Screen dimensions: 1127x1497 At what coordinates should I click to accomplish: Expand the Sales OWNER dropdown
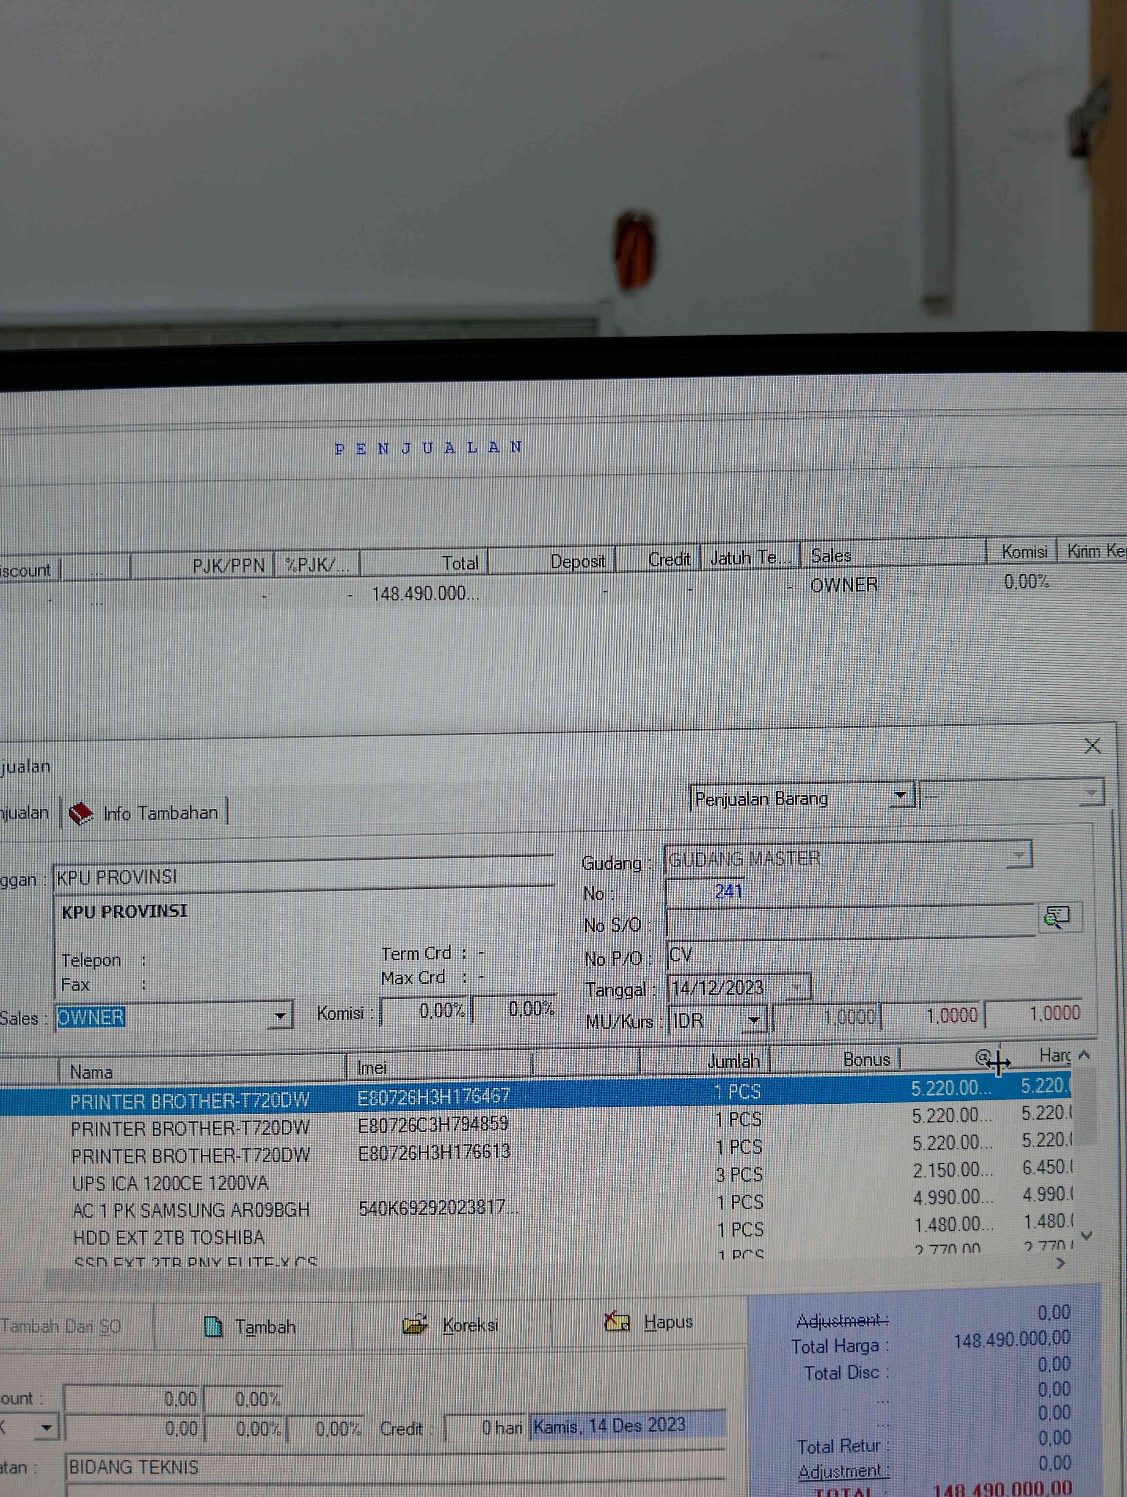click(x=280, y=1016)
